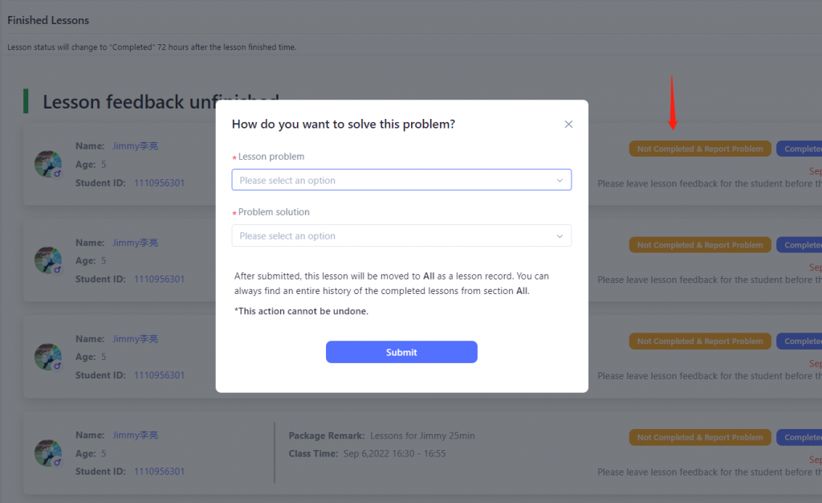
Task: Click the fourth row's blue Completed button
Action: (800, 437)
